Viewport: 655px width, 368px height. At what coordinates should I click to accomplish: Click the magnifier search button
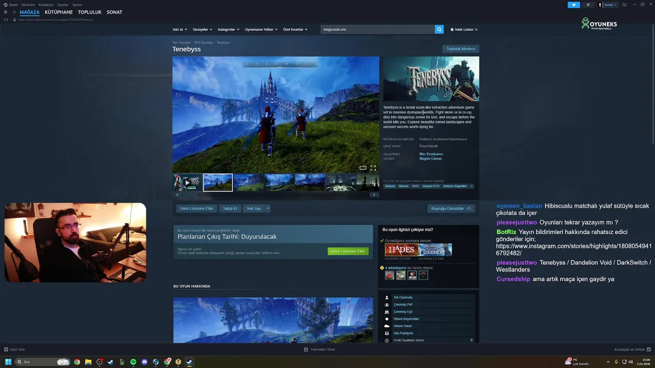(439, 29)
